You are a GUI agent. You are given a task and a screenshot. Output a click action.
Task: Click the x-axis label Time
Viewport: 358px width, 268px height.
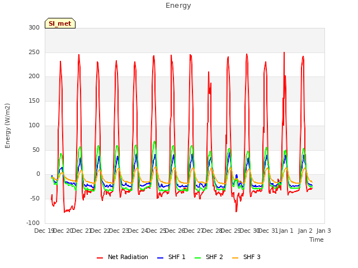317,240
